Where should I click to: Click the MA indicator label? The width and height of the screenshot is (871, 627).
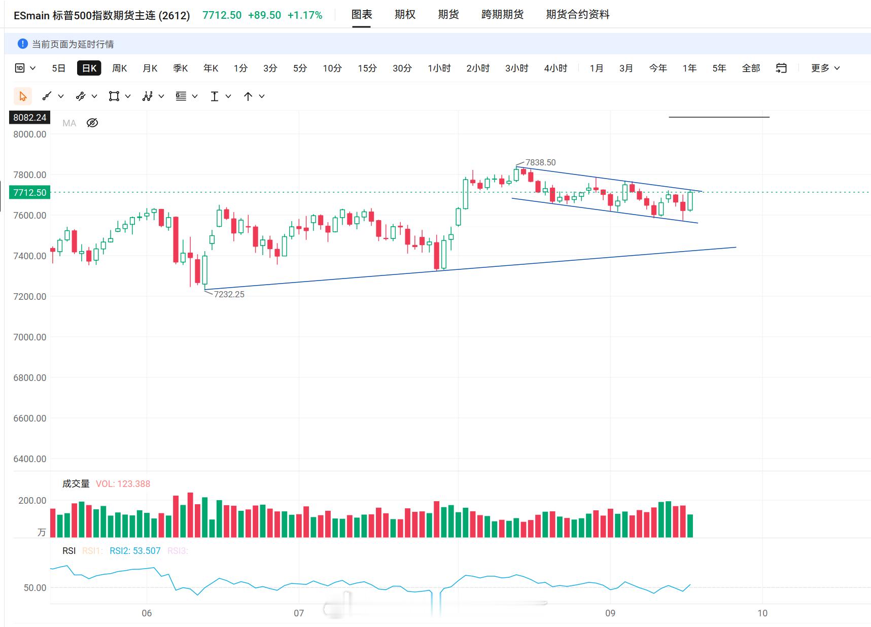coord(69,123)
